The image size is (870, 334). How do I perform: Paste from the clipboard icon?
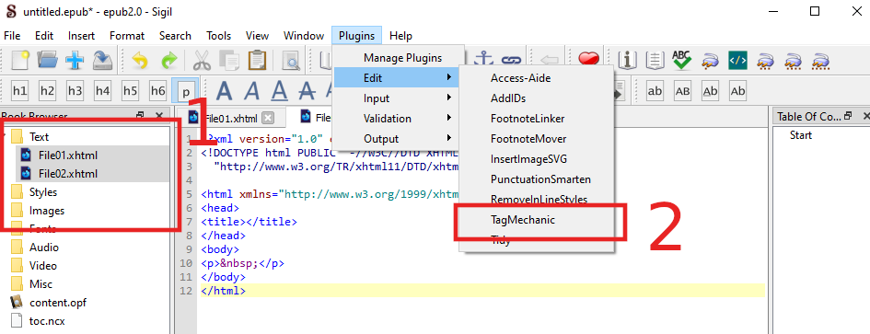coord(257,60)
